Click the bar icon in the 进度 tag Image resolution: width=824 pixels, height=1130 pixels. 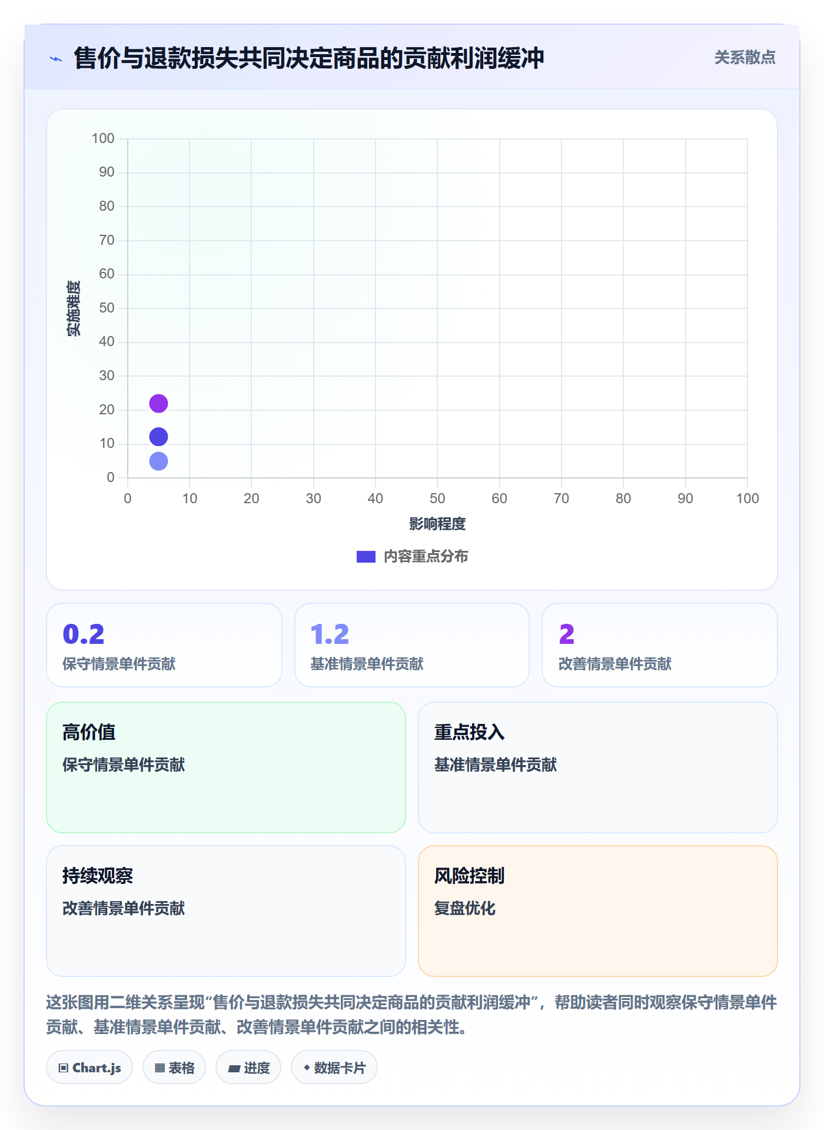pos(234,1068)
